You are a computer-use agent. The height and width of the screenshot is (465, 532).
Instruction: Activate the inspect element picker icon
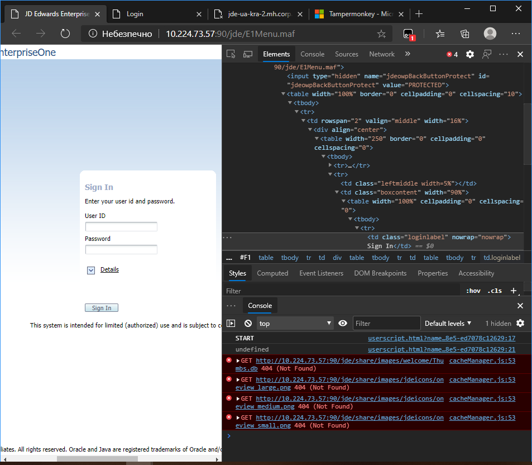point(231,54)
